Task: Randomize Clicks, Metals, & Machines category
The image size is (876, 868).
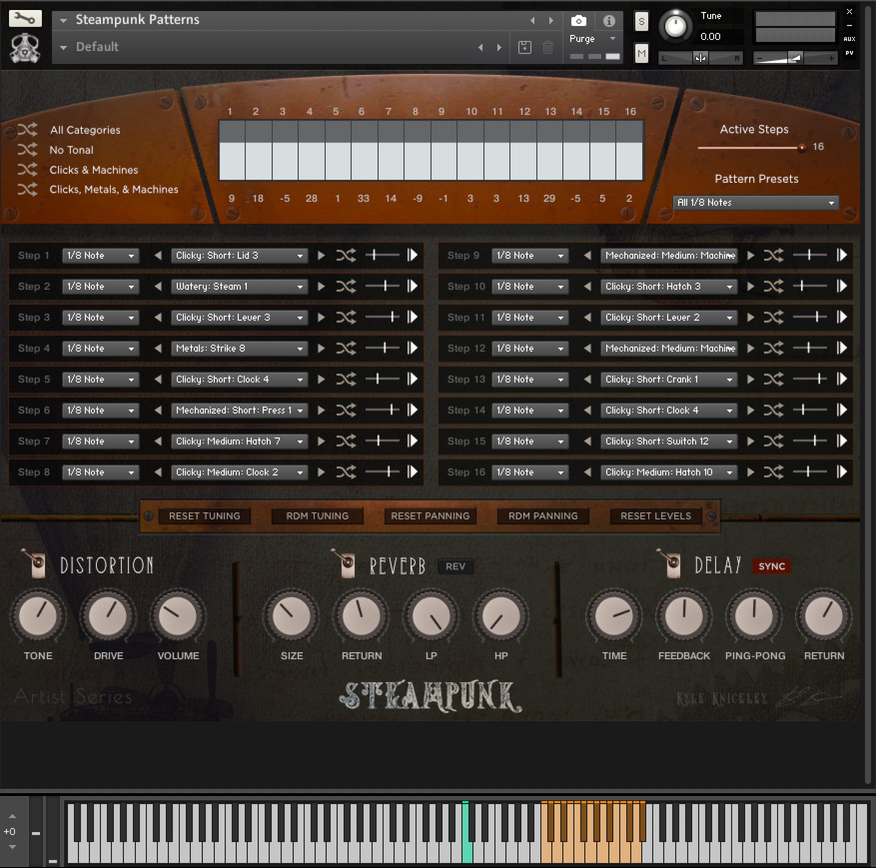Action: 27,189
